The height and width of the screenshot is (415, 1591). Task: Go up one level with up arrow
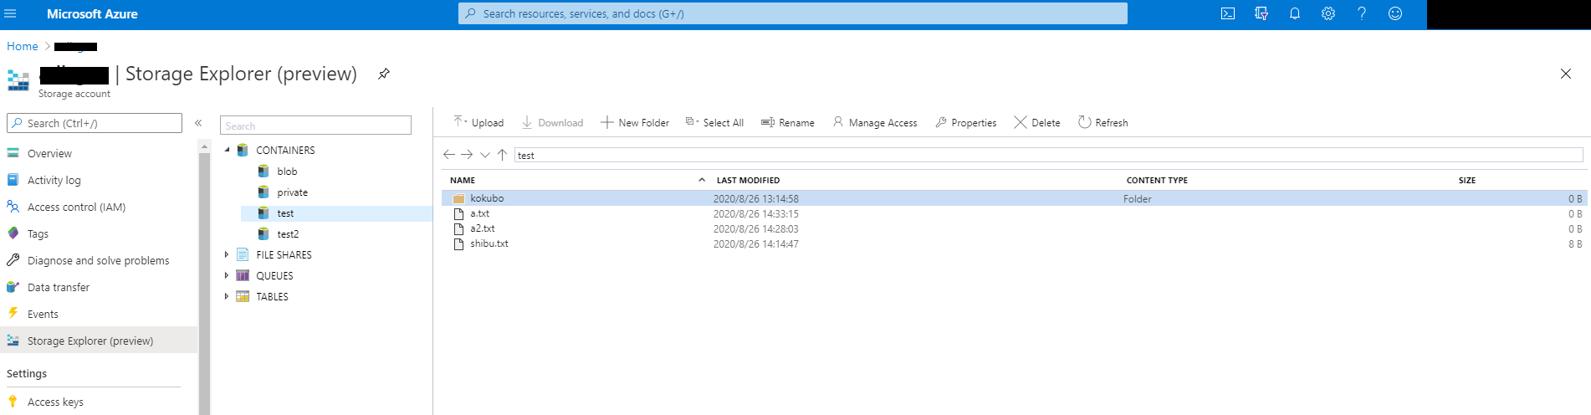502,155
